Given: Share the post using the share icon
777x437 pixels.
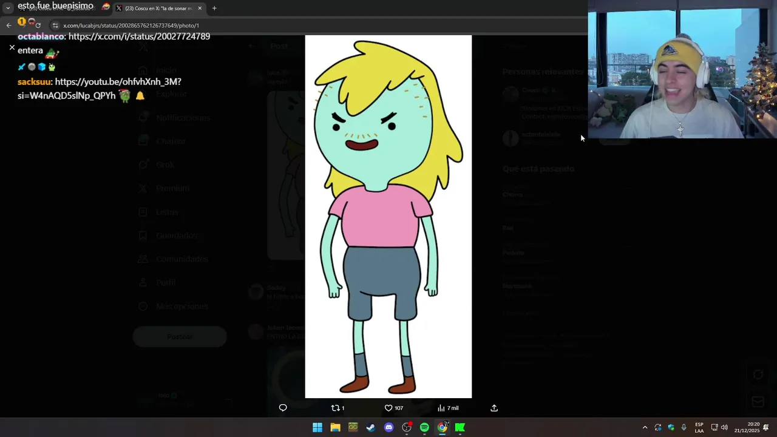Looking at the screenshot, I should pyautogui.click(x=494, y=408).
